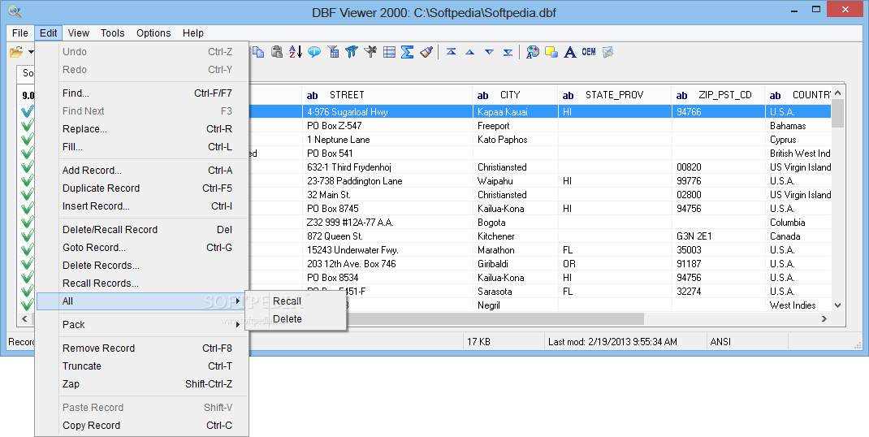Click the Font letter A icon

click(x=570, y=51)
